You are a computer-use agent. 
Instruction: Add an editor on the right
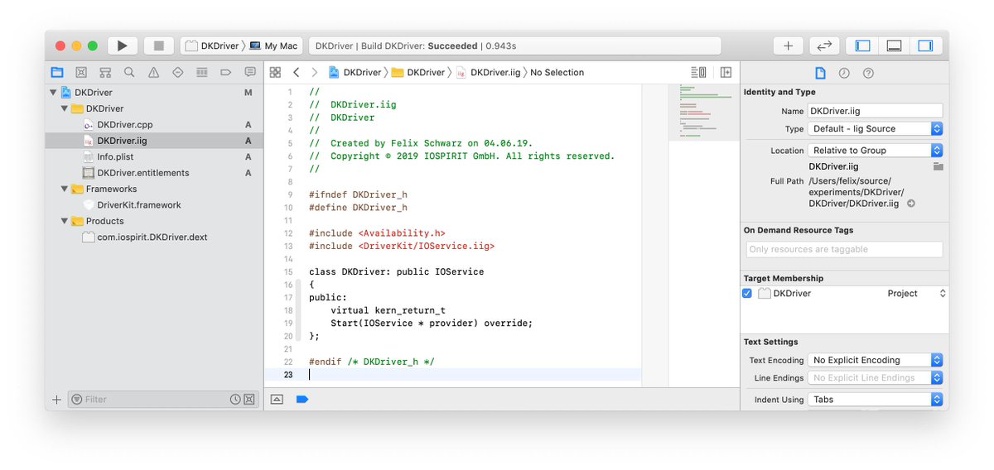[726, 72]
